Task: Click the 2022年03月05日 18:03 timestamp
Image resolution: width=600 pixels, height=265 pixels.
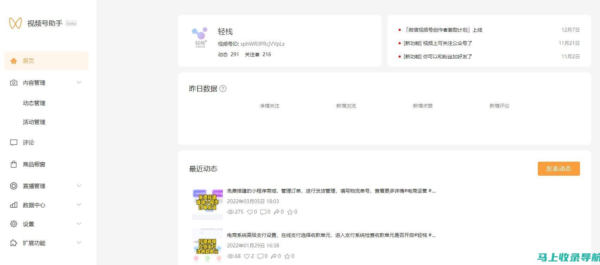Action: pyautogui.click(x=253, y=201)
